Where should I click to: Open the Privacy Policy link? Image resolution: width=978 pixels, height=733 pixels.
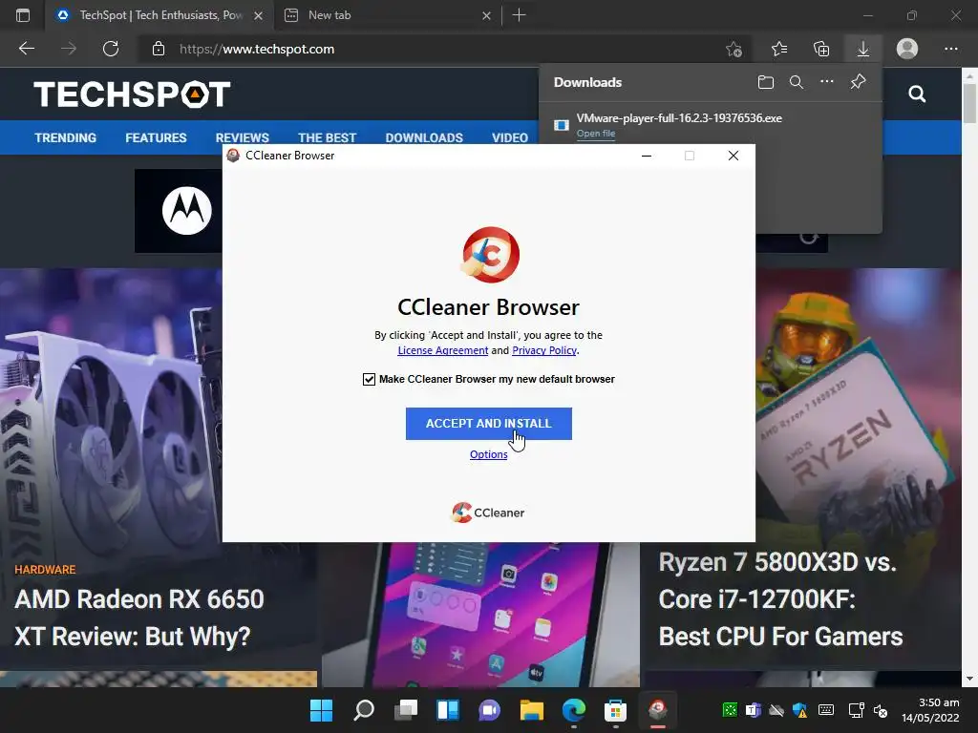(x=543, y=350)
